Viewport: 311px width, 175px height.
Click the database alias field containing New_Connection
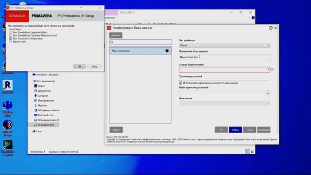[225, 57]
